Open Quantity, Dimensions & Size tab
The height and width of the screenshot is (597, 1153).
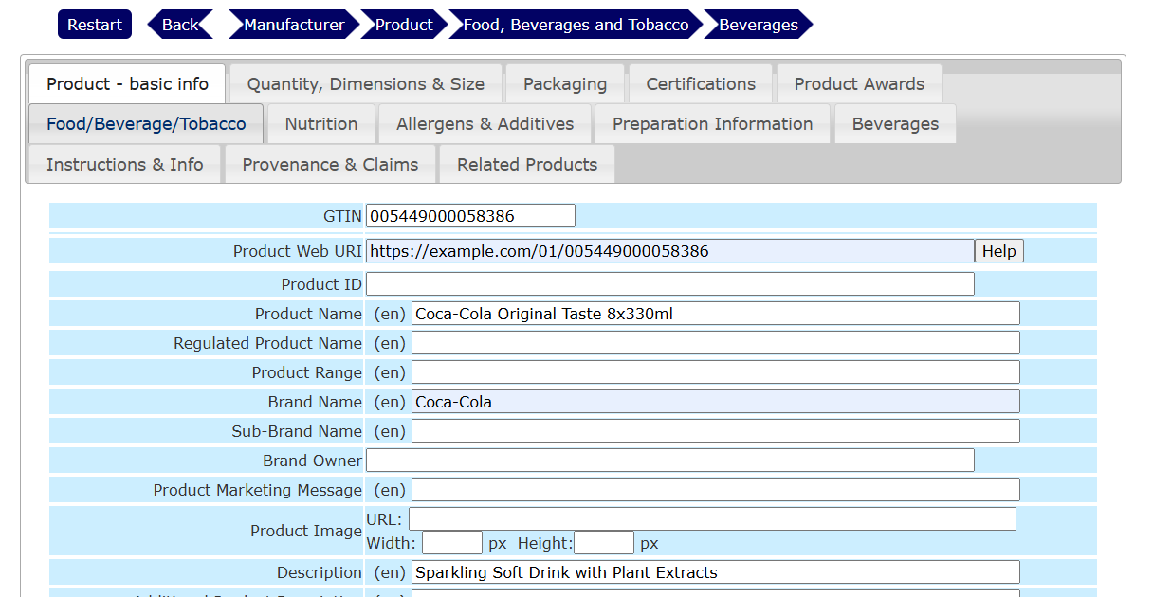(366, 84)
